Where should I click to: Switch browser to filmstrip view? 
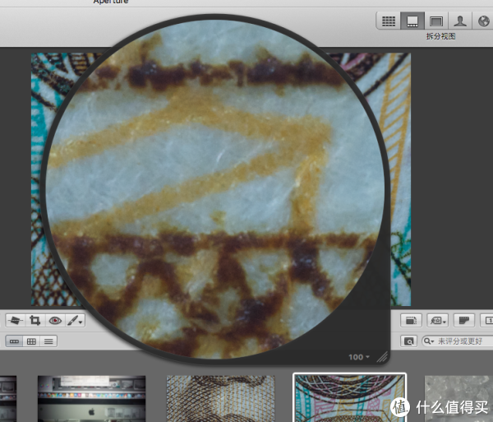pos(14,341)
